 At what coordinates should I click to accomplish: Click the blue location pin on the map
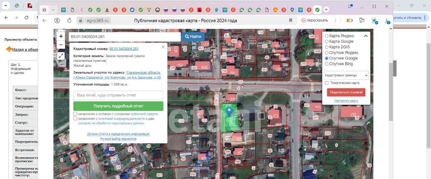click(229, 111)
